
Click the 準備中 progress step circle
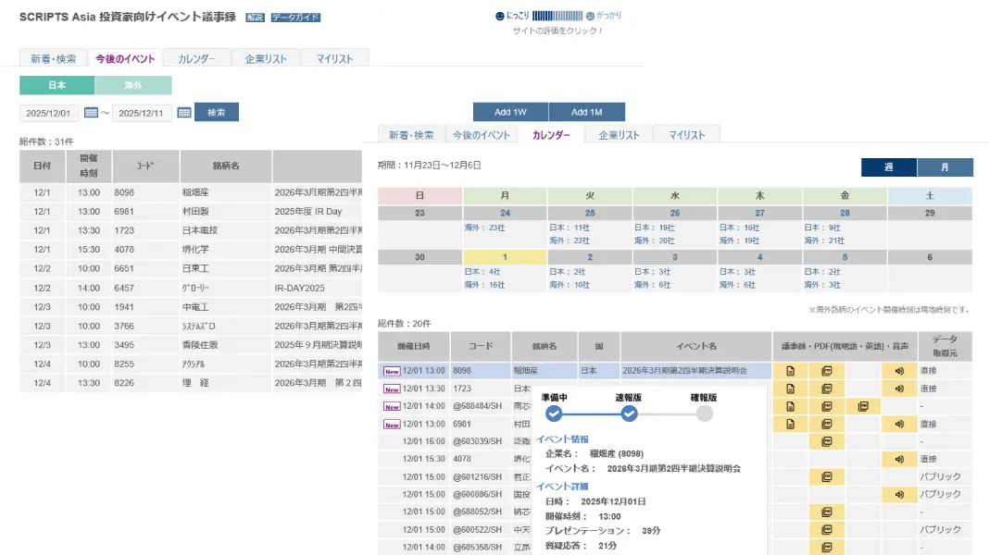(554, 413)
